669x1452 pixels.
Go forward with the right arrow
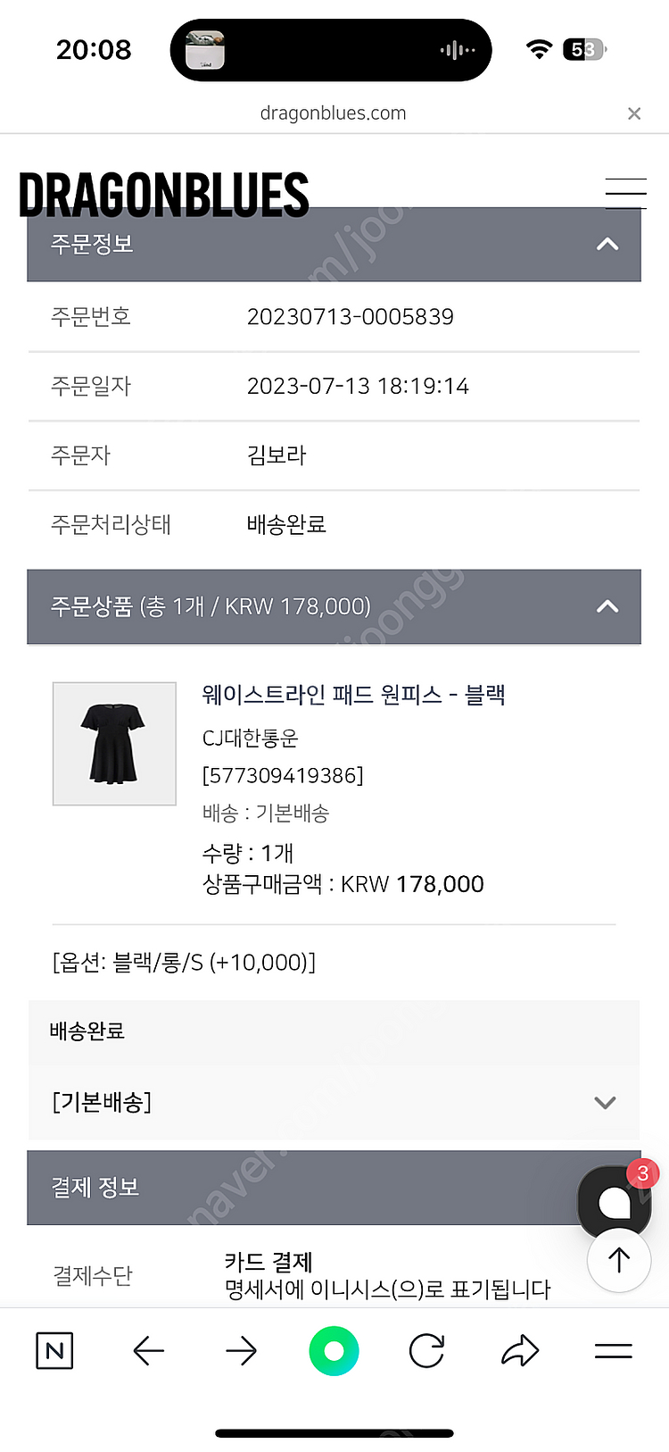click(241, 1350)
